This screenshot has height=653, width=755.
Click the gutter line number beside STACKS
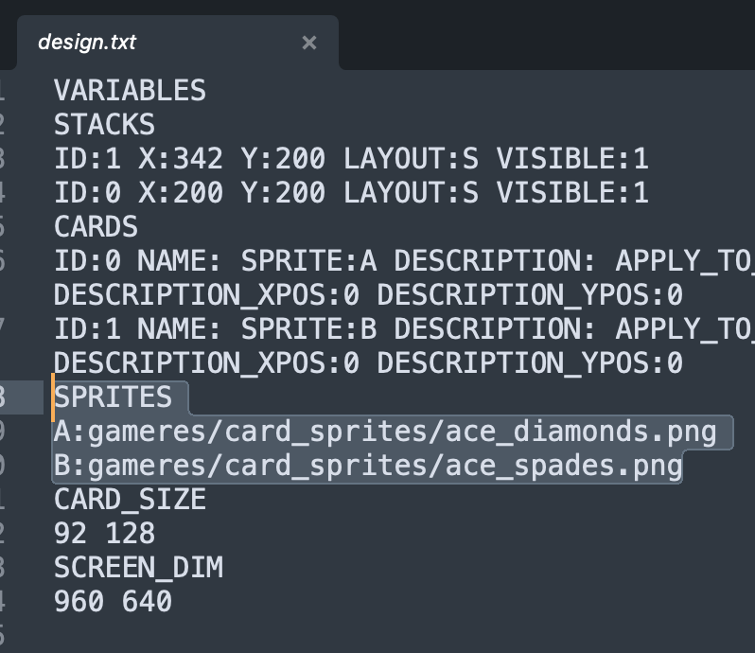point(5,125)
